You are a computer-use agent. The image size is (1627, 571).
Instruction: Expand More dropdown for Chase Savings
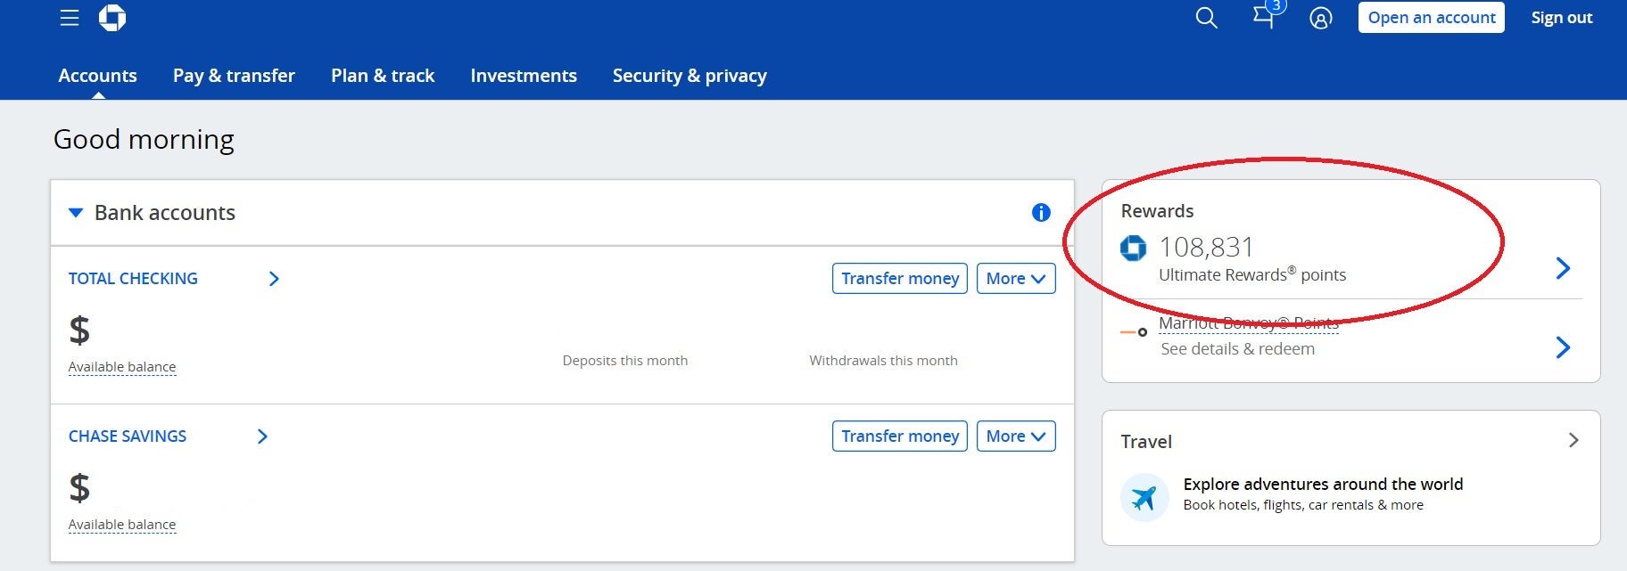tap(1015, 436)
